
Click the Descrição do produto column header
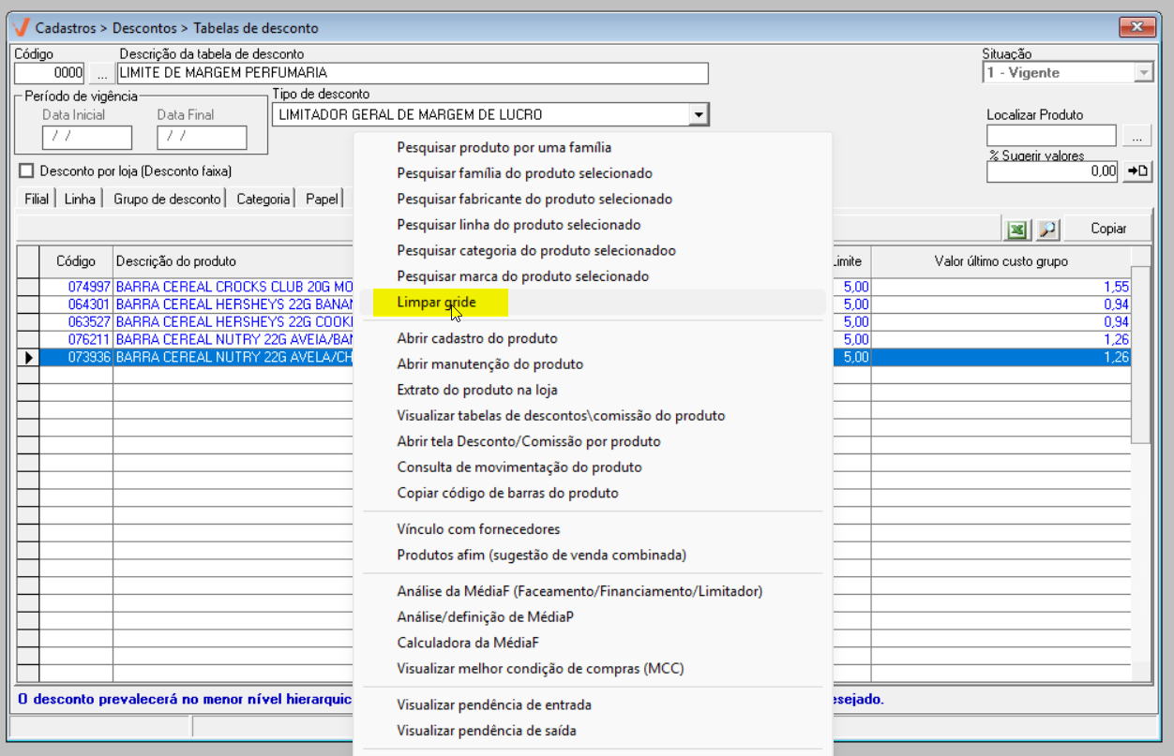[x=176, y=261]
